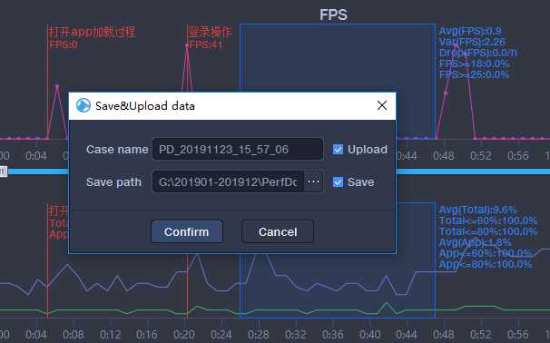The width and height of the screenshot is (550, 343).
Task: Click the 'Save&Upload data' dialog title text
Action: pos(145,106)
